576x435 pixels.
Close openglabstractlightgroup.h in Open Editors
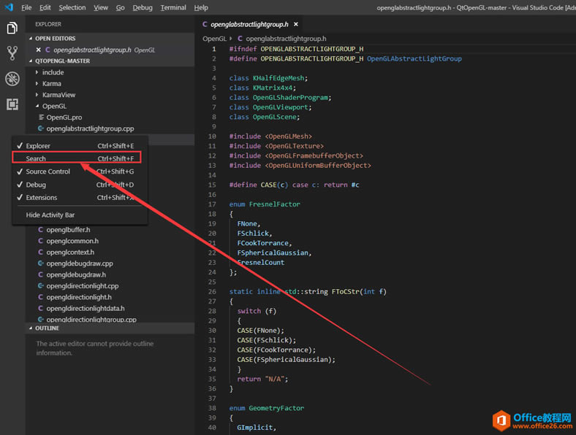[39, 50]
